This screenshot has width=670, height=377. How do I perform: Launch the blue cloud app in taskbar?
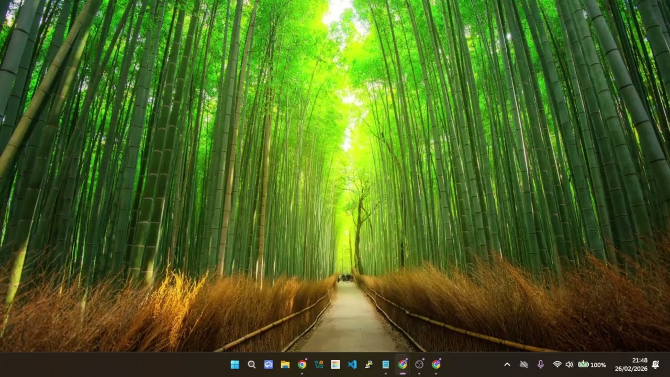269,364
